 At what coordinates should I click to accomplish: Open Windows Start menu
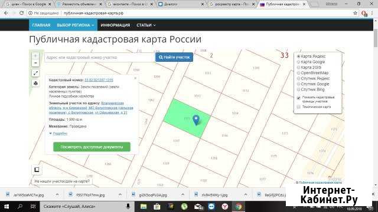6,207
